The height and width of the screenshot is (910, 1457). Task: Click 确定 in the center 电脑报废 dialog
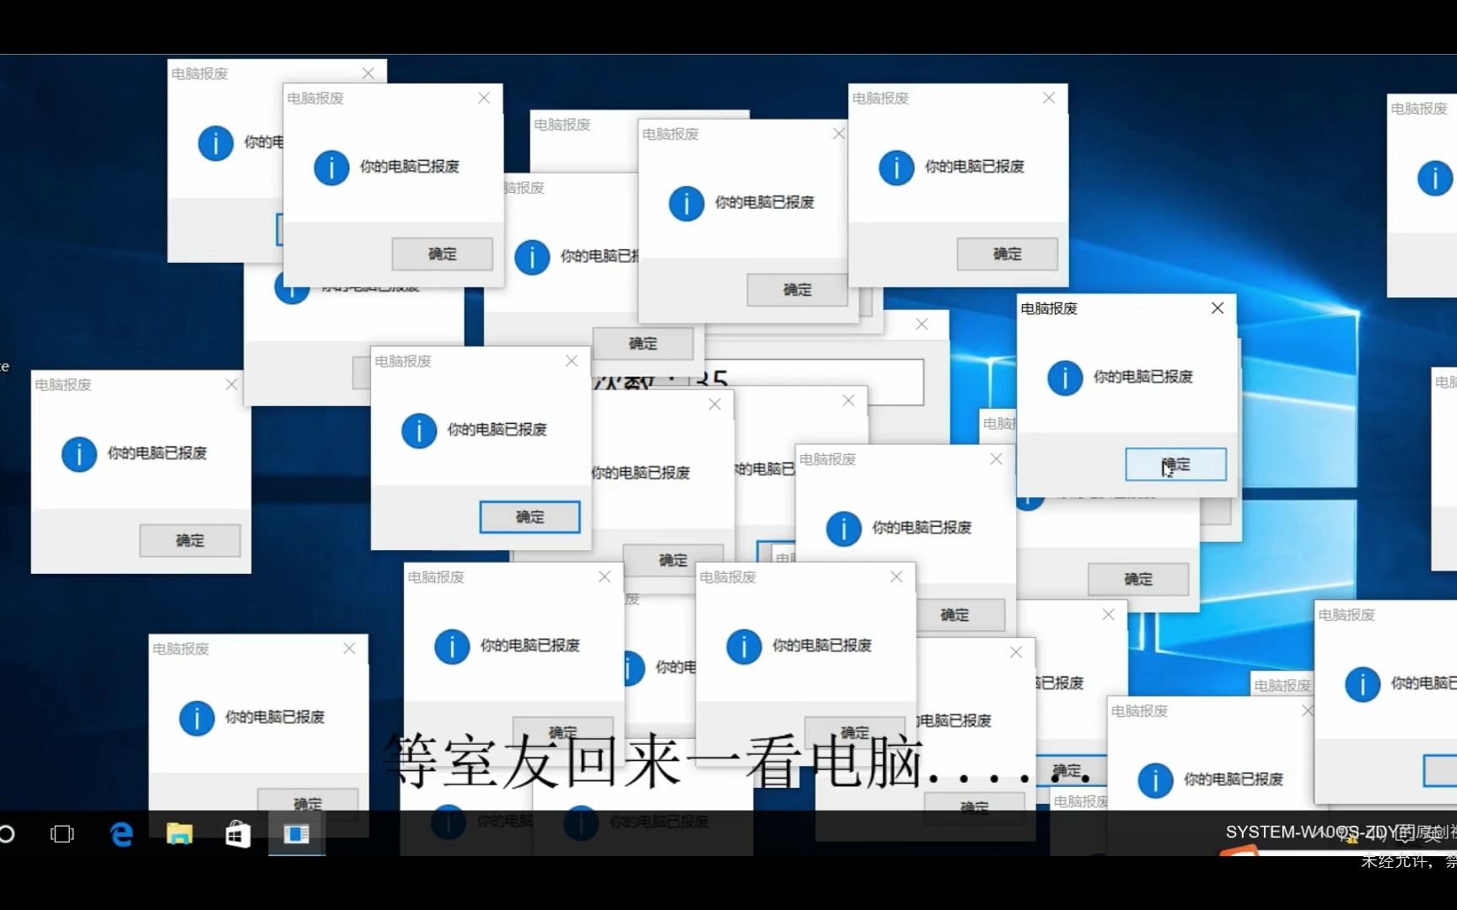[530, 517]
